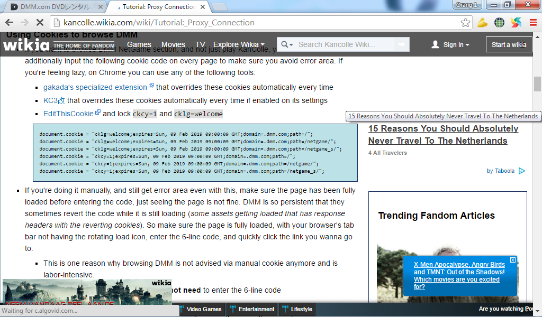Click the Start a wikia button
This screenshot has height=317, width=542.
(509, 44)
